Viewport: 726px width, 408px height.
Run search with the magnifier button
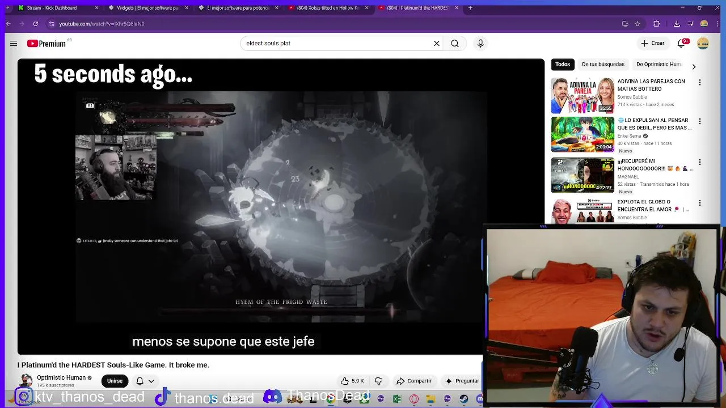coord(455,43)
